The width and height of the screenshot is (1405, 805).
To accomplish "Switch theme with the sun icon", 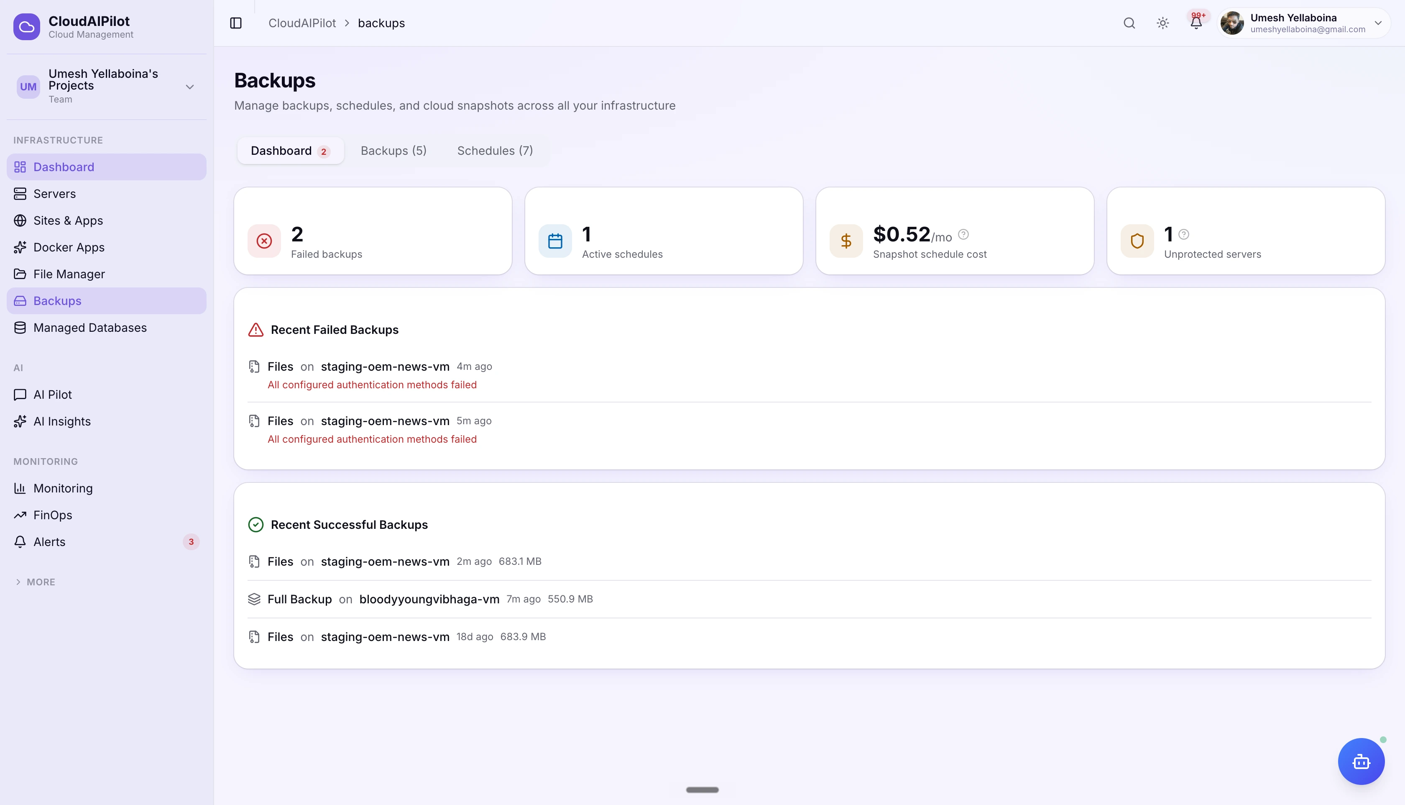I will pos(1162,23).
